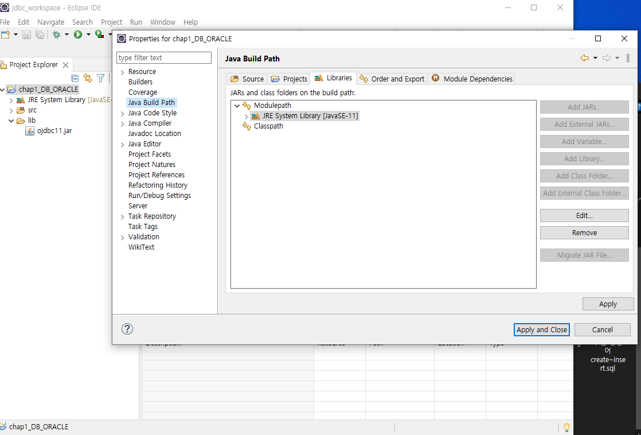Image resolution: width=641 pixels, height=435 pixels.
Task: Click Apply and Close
Action: coord(542,330)
